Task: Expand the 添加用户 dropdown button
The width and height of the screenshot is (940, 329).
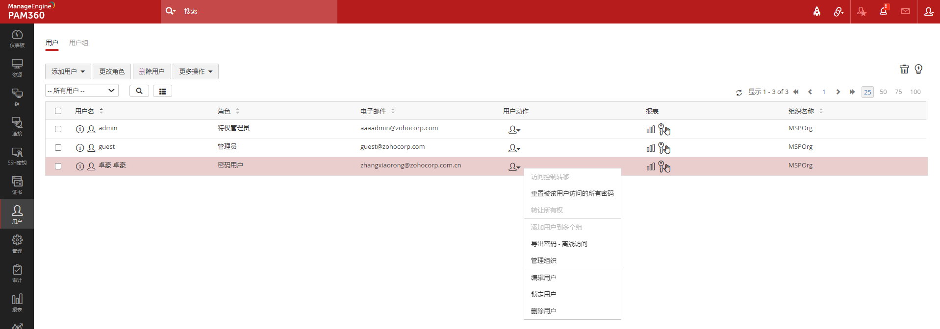Action: pos(68,71)
